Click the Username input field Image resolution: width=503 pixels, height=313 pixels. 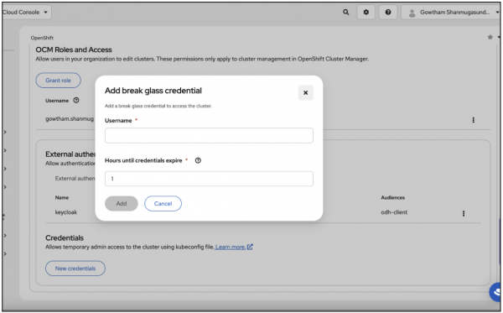point(209,135)
